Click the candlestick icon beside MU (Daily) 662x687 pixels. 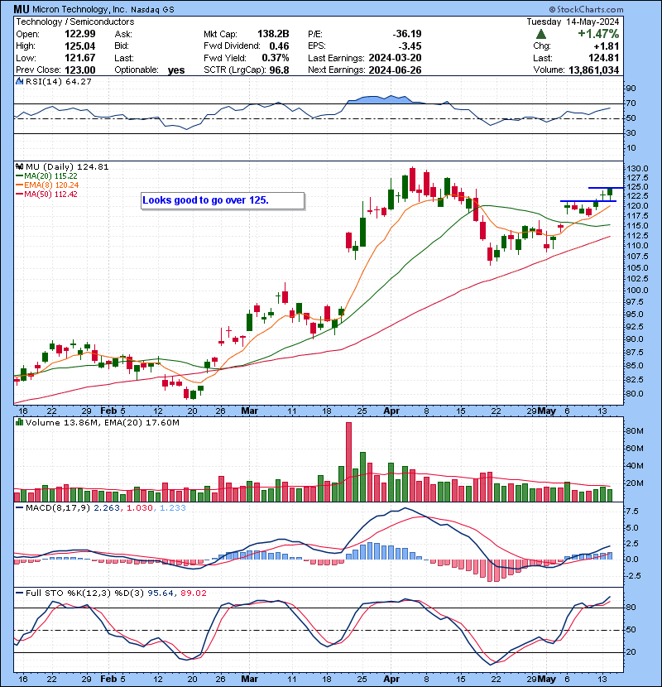19,166
